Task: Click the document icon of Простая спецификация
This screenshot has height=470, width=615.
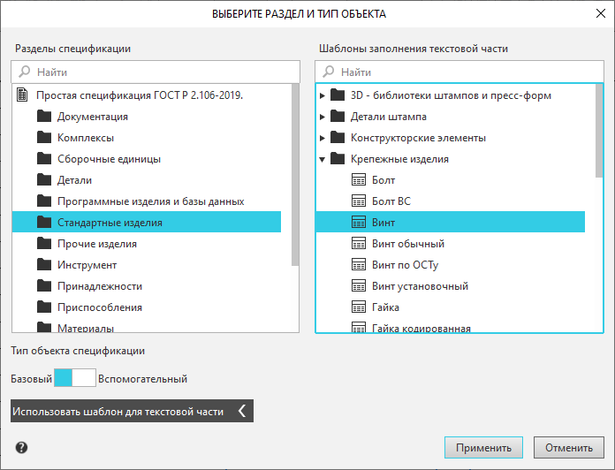Action: coord(23,95)
